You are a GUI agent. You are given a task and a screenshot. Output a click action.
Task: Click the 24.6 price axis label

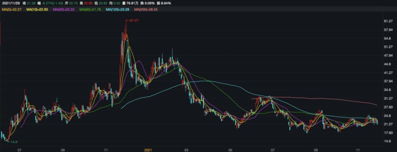tap(388, 116)
